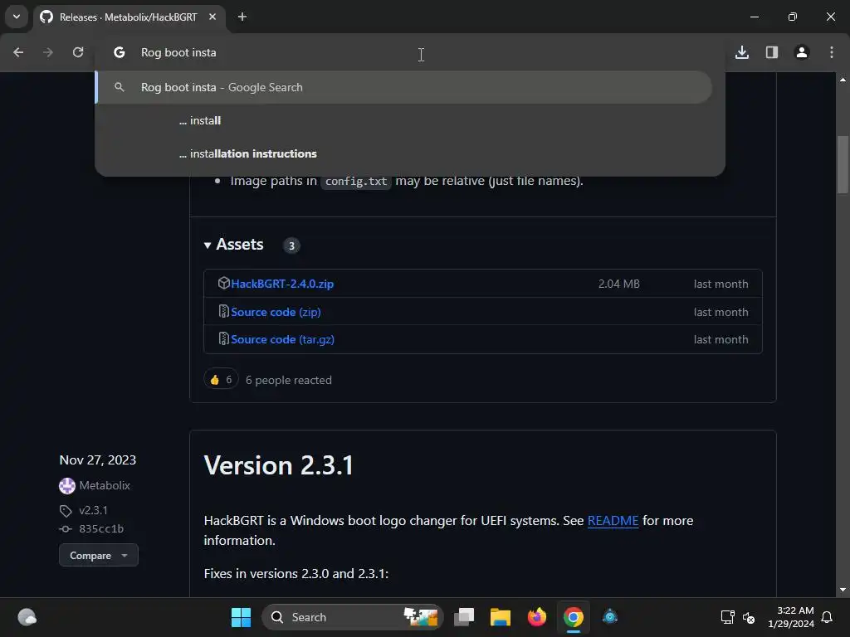Click the tag icon beside v2.3.1
The width and height of the screenshot is (850, 637).
(x=66, y=511)
